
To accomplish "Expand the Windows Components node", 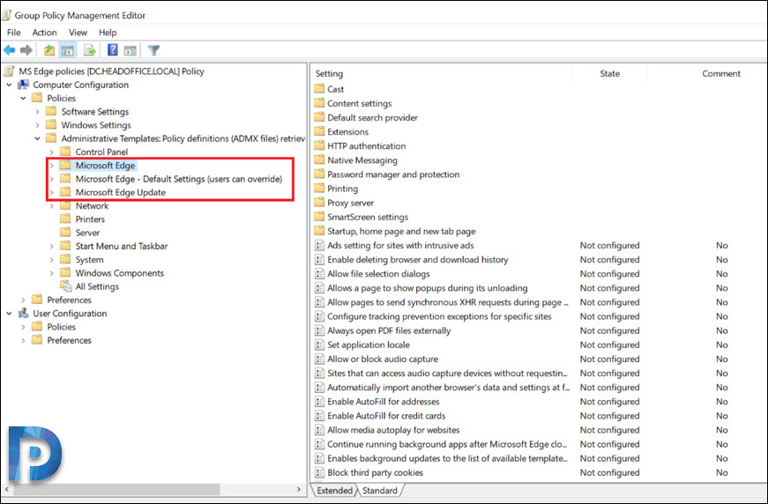I will tap(52, 273).
